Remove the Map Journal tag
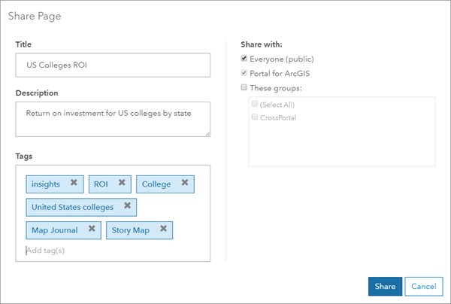 (92, 228)
